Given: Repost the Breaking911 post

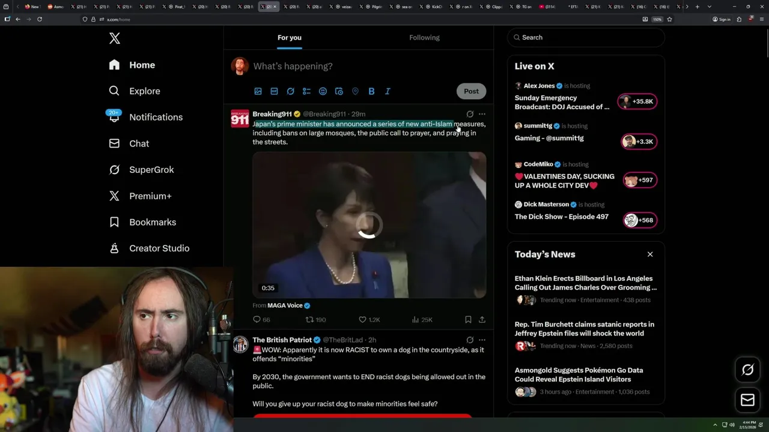Looking at the screenshot, I should pos(315,320).
